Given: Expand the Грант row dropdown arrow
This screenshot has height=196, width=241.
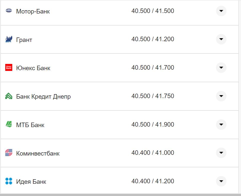Looking at the screenshot, I should (221, 39).
